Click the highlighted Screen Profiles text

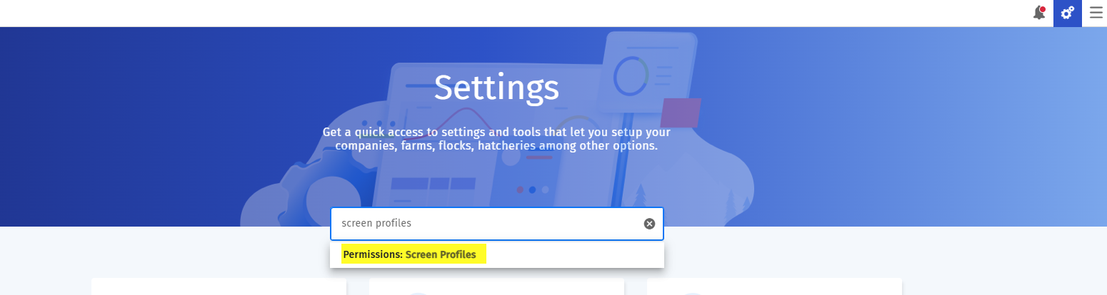441,254
